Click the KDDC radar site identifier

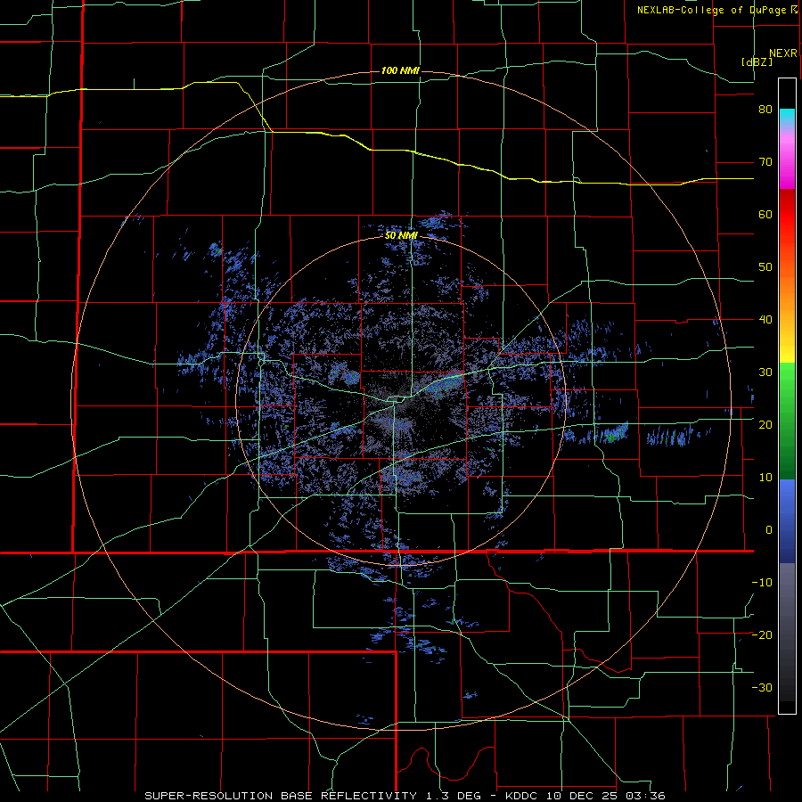[522, 796]
